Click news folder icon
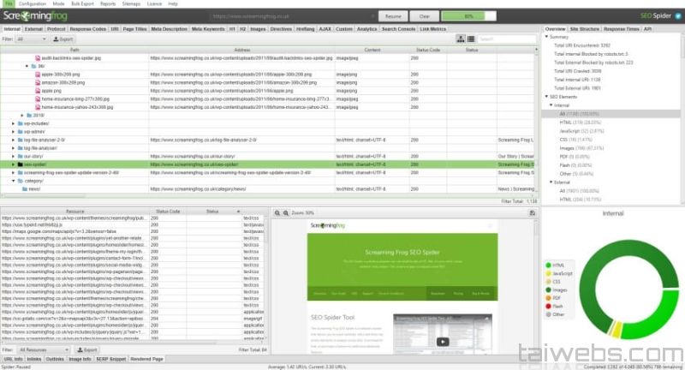This screenshot has width=685, height=370. (x=25, y=189)
